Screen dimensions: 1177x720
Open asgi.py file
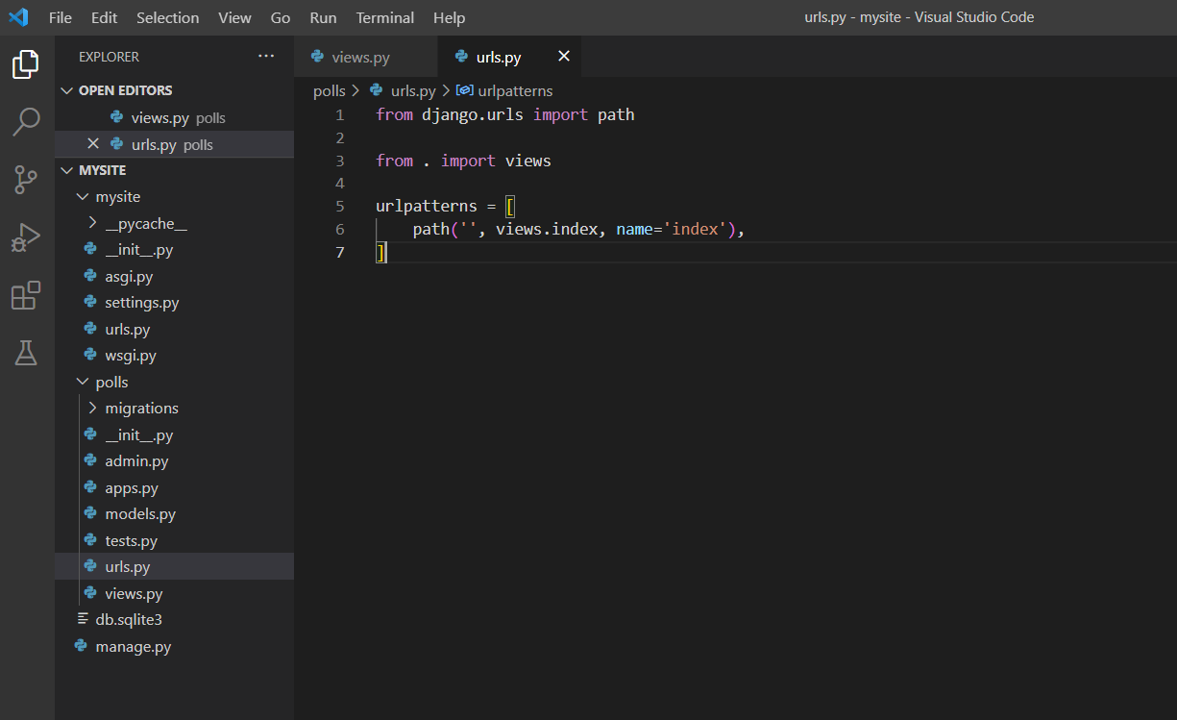click(174, 276)
